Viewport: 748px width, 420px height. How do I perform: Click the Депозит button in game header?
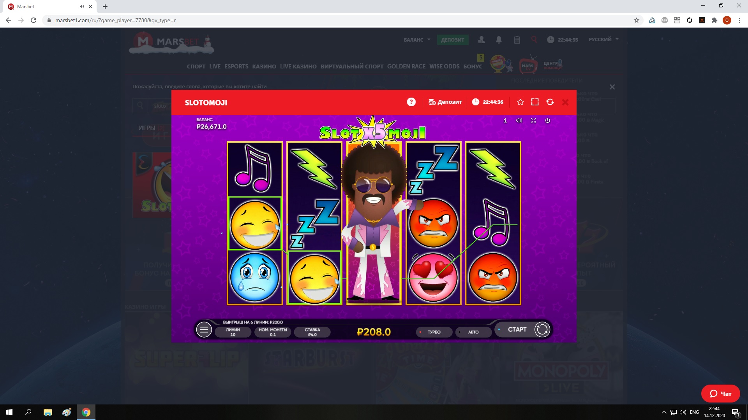pyautogui.click(x=445, y=102)
